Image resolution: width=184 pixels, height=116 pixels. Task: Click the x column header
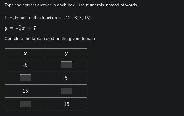pyautogui.click(x=25, y=53)
